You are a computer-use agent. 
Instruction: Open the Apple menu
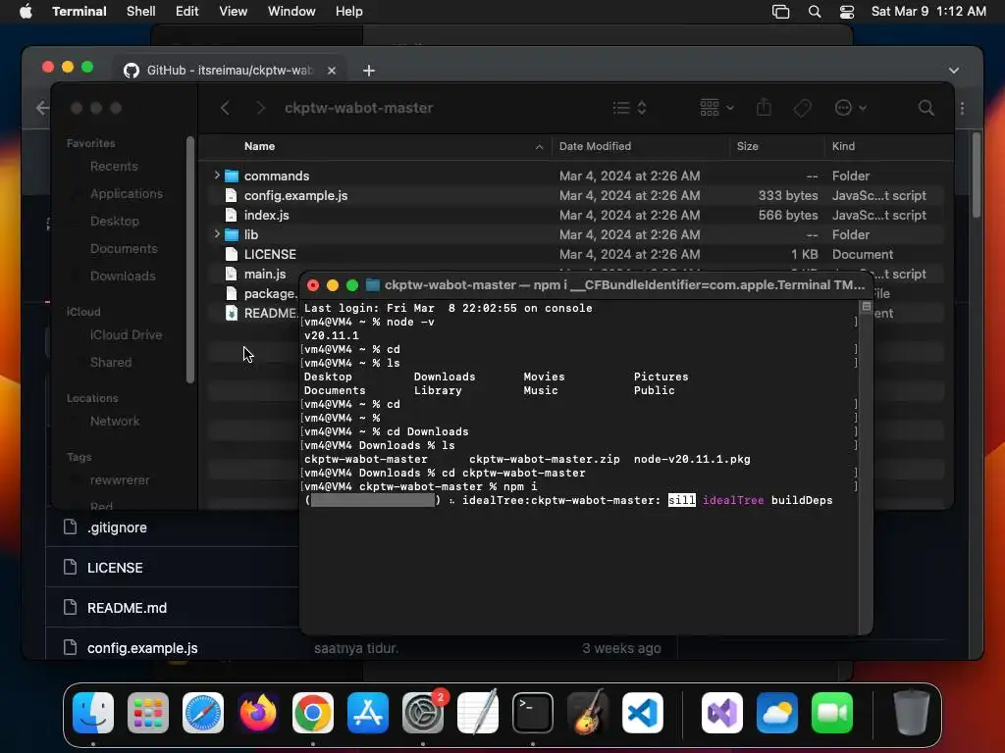(x=26, y=12)
